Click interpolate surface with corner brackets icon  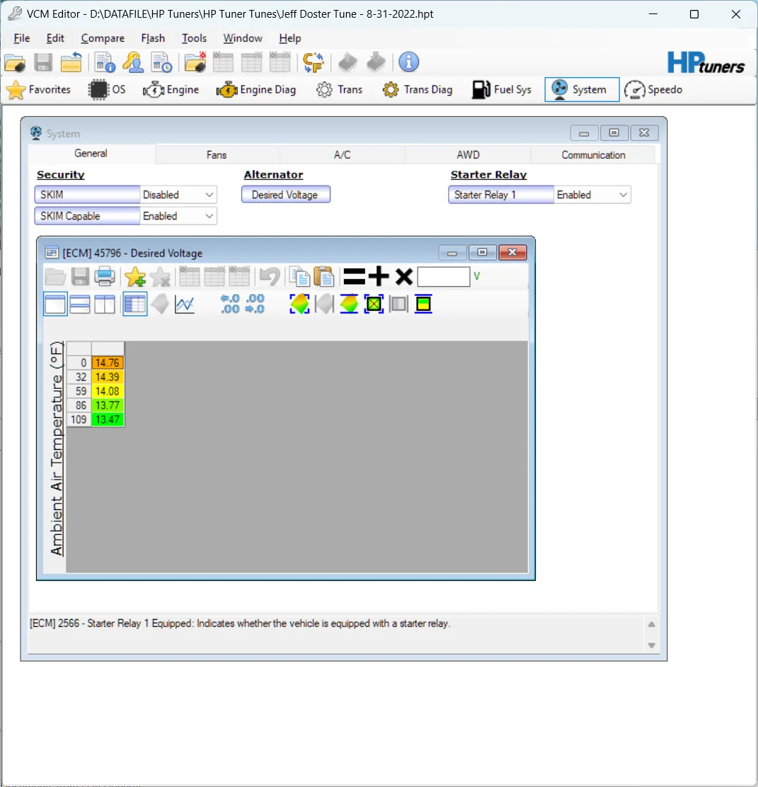pos(299,304)
